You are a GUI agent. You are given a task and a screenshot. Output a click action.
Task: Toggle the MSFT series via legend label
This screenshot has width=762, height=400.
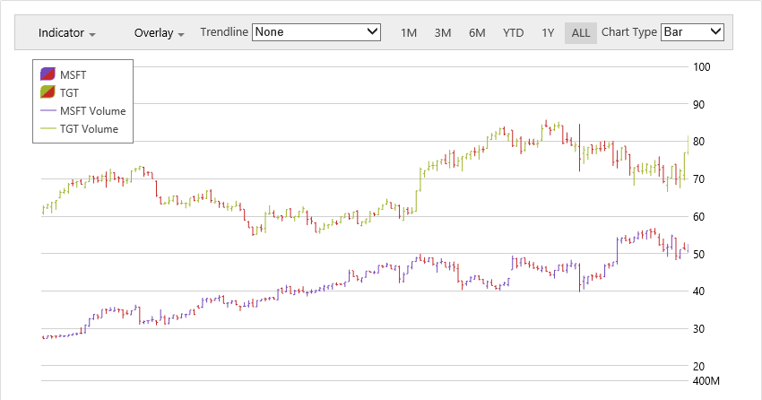pyautogui.click(x=73, y=74)
